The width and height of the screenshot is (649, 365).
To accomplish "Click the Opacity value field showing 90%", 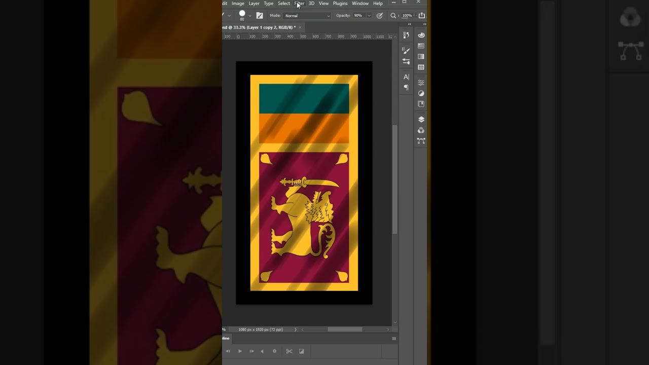I will point(358,16).
